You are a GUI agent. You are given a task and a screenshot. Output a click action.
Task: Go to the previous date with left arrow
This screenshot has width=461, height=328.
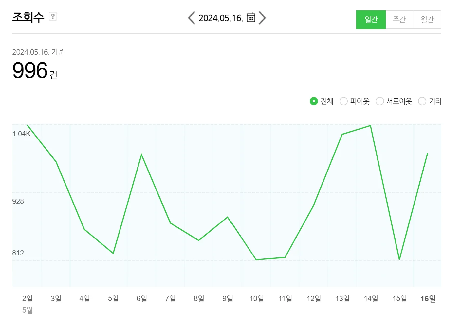192,18
